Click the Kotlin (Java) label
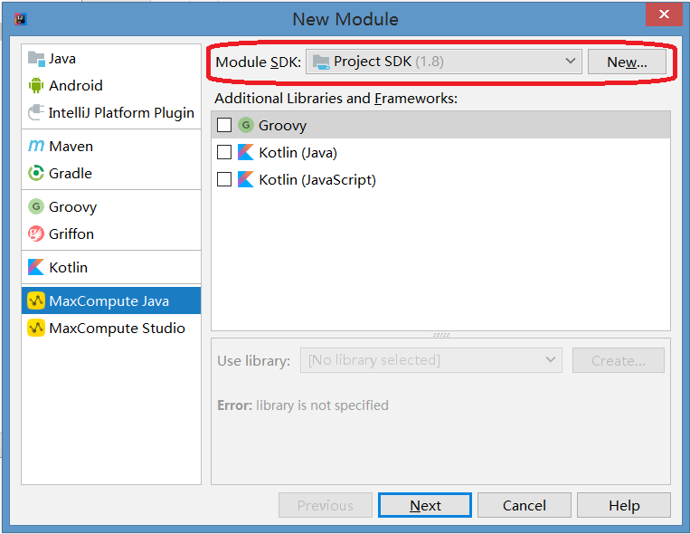The height and width of the screenshot is (534, 690). (x=298, y=152)
